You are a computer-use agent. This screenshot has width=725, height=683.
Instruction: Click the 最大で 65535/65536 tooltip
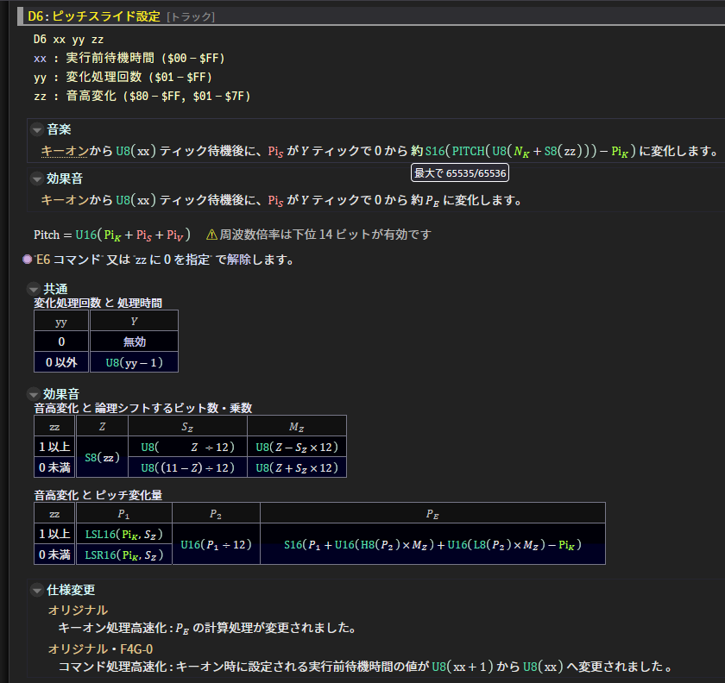click(x=460, y=172)
